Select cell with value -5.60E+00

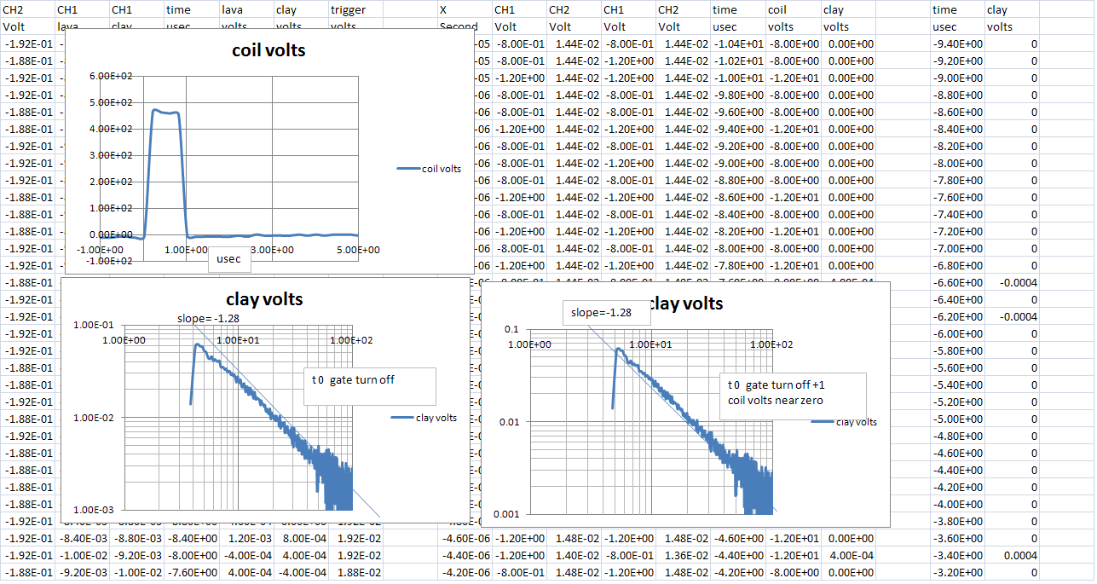point(958,367)
